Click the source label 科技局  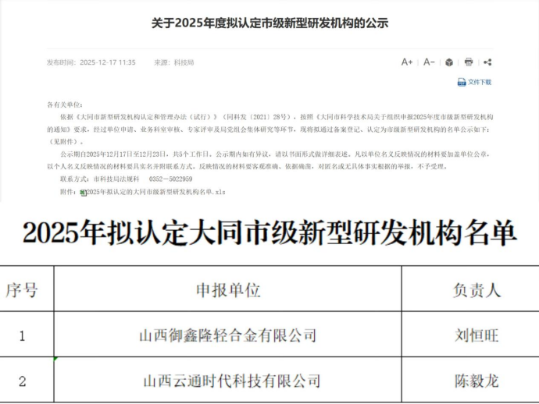point(184,62)
